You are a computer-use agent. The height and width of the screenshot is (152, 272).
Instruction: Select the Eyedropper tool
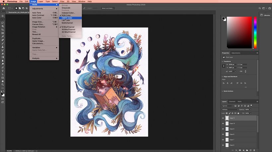3,37
